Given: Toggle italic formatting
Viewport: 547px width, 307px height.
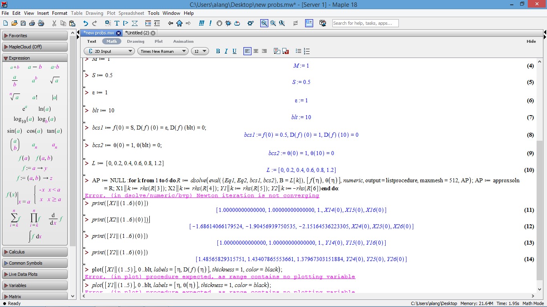Looking at the screenshot, I should click(x=226, y=51).
